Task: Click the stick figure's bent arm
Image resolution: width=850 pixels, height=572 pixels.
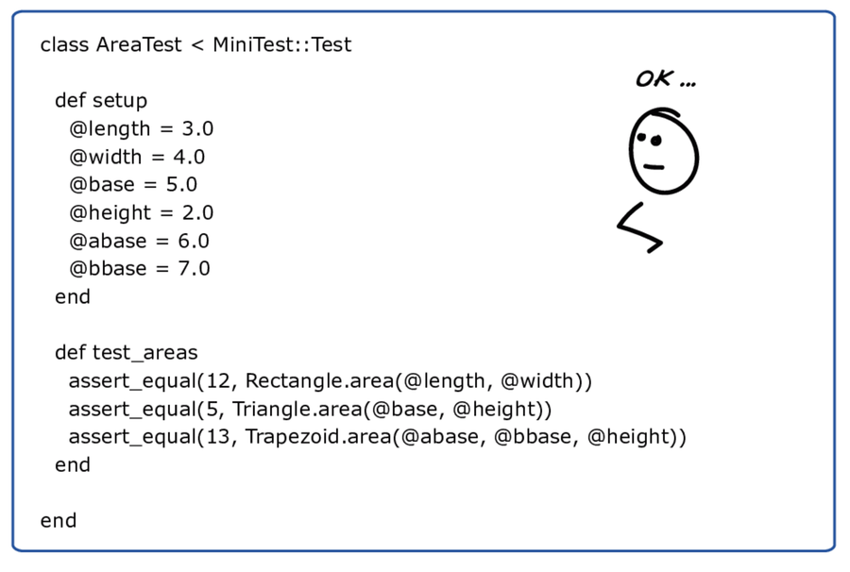Action: point(639,227)
